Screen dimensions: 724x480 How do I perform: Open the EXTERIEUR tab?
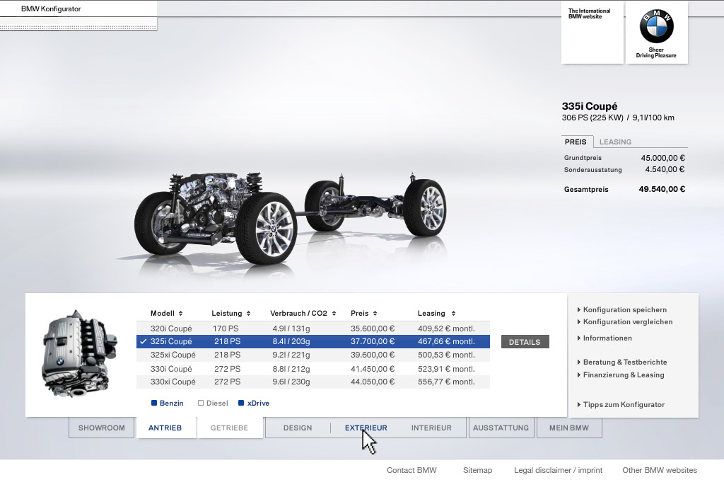tap(366, 428)
